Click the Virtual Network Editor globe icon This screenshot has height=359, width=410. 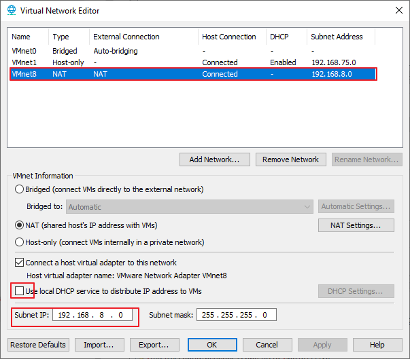coord(12,10)
